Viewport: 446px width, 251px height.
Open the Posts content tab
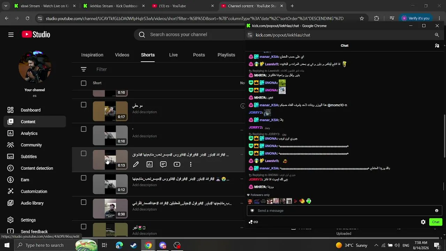tap(199, 55)
